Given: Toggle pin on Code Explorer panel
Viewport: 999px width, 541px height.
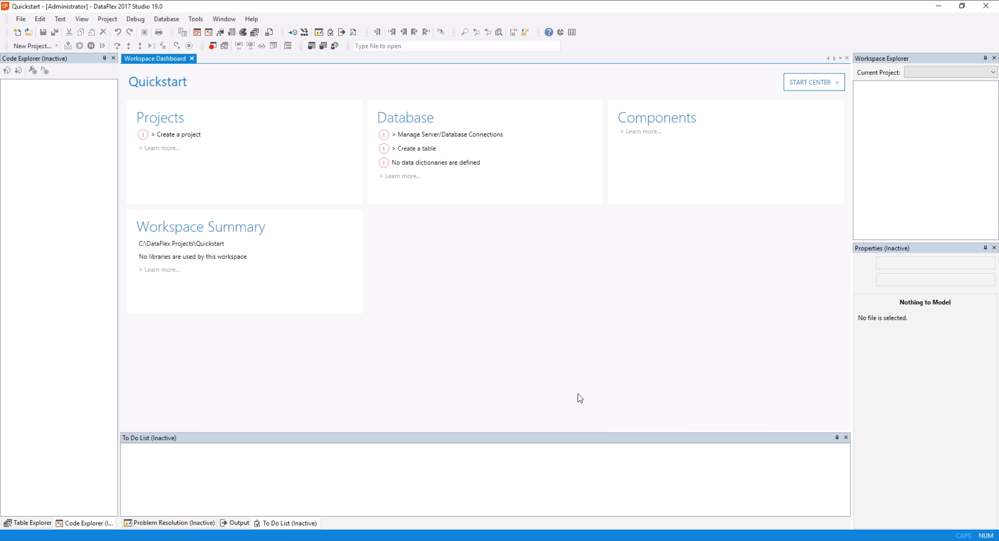Looking at the screenshot, I should (104, 58).
